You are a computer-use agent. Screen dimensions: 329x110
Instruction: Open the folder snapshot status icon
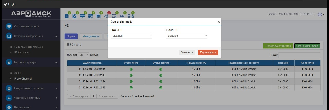(x=114, y=16)
